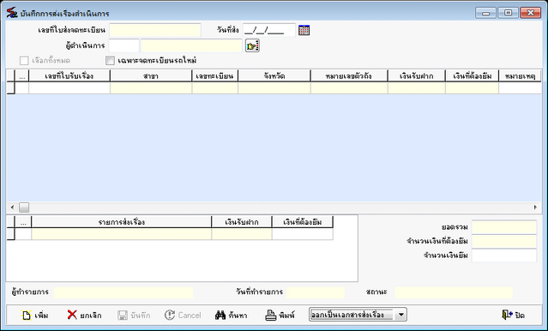Screen dimensions: 548x331
Task: Click the lower grid's first-row เงินที่ต้องยืม cell
Action: point(303,234)
